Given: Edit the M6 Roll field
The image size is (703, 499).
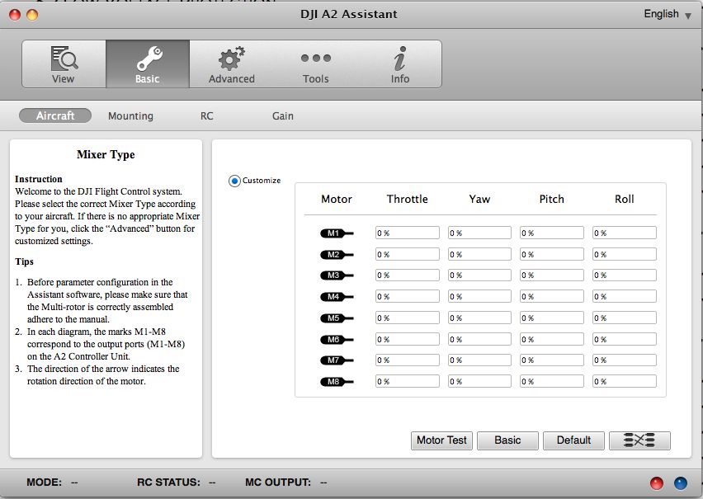Looking at the screenshot, I should pyautogui.click(x=625, y=339).
